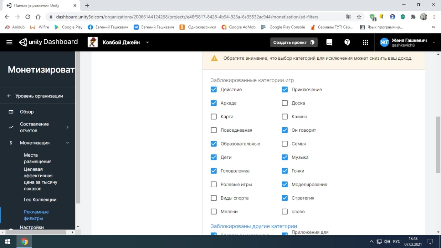Collapse the Монетизация section chevron
Screen dimensions: 441x248
pos(68,143)
